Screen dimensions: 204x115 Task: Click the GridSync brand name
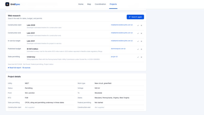(x=15, y=4)
